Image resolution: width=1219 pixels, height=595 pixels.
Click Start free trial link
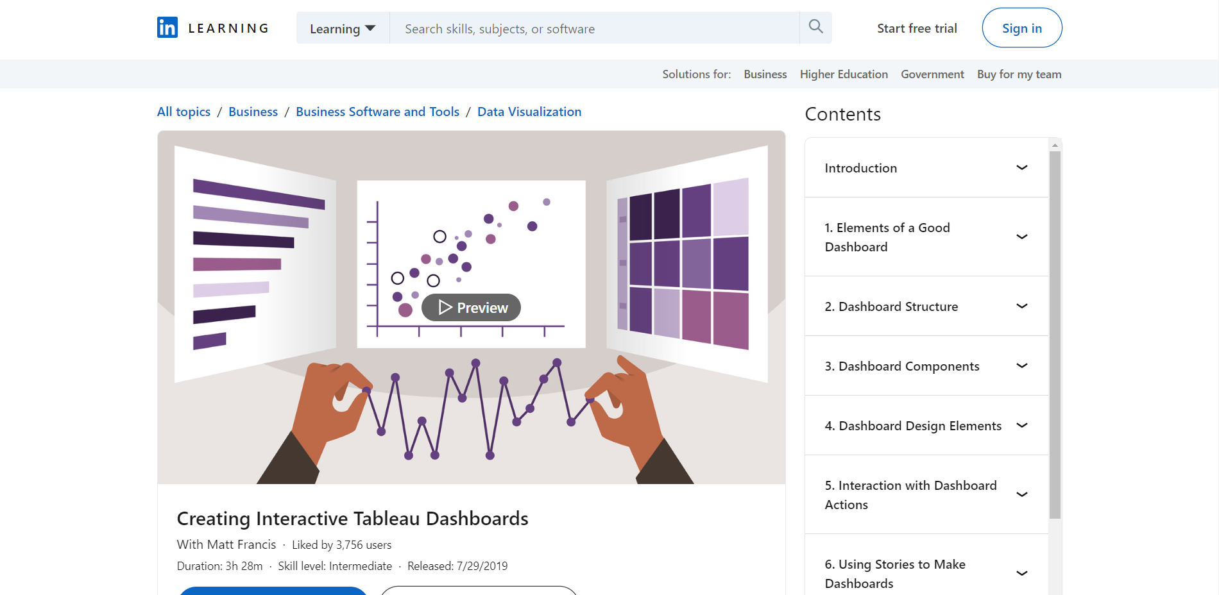point(917,28)
